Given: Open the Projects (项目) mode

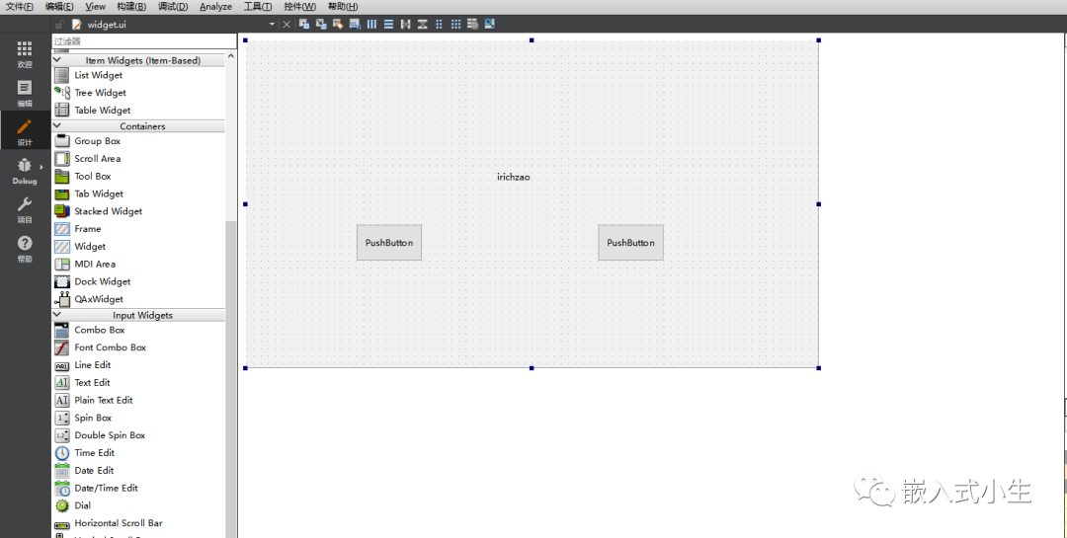Looking at the screenshot, I should tap(25, 209).
